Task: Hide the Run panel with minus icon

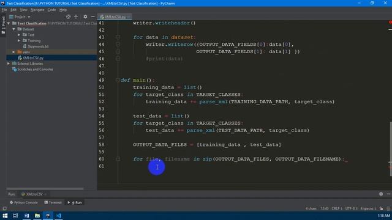Action: 388,194
